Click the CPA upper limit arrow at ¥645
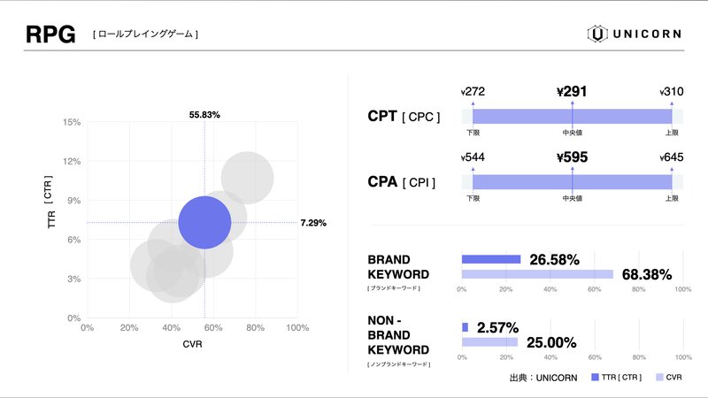Viewport: 708px width, 398px height. click(672, 169)
